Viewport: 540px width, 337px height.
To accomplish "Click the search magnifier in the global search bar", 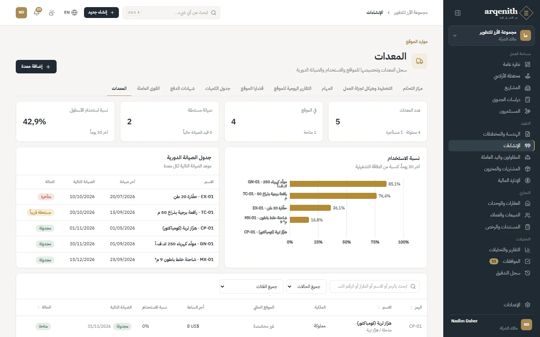I will (213, 13).
